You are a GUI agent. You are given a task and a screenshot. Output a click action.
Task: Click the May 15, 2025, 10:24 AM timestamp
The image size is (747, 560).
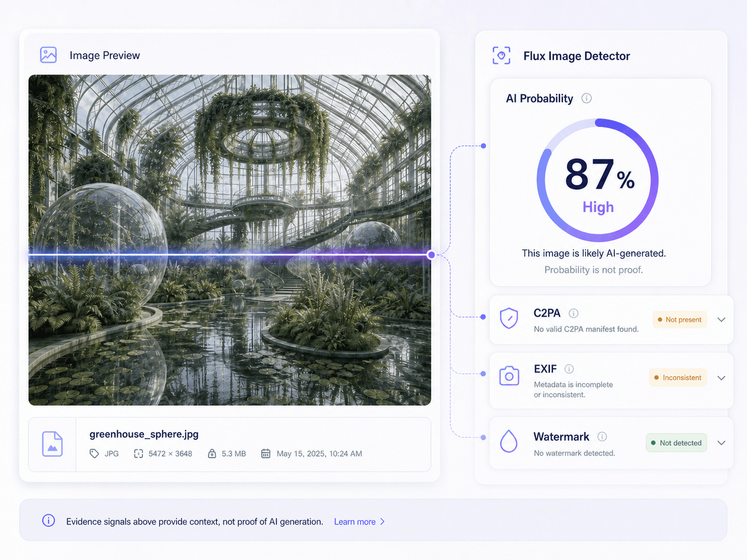pos(319,454)
